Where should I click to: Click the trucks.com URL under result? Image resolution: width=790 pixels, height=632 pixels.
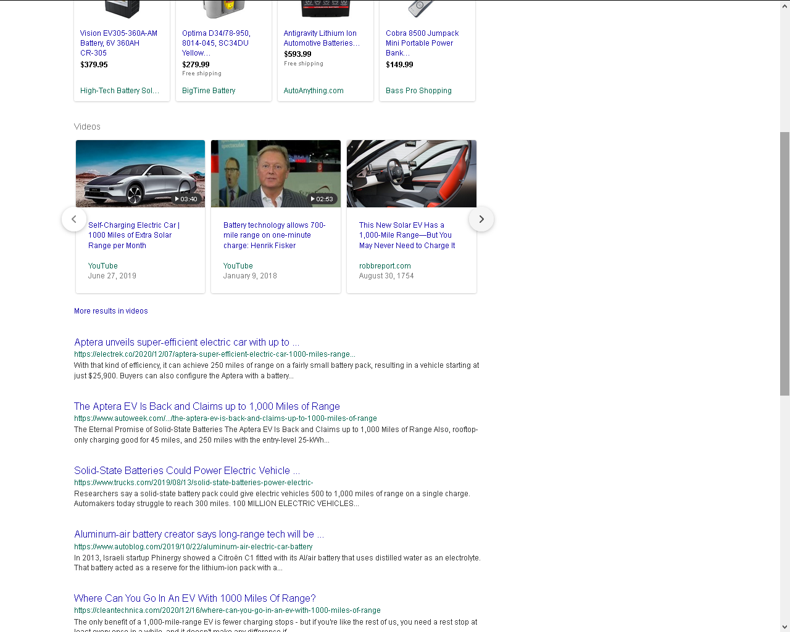click(194, 483)
